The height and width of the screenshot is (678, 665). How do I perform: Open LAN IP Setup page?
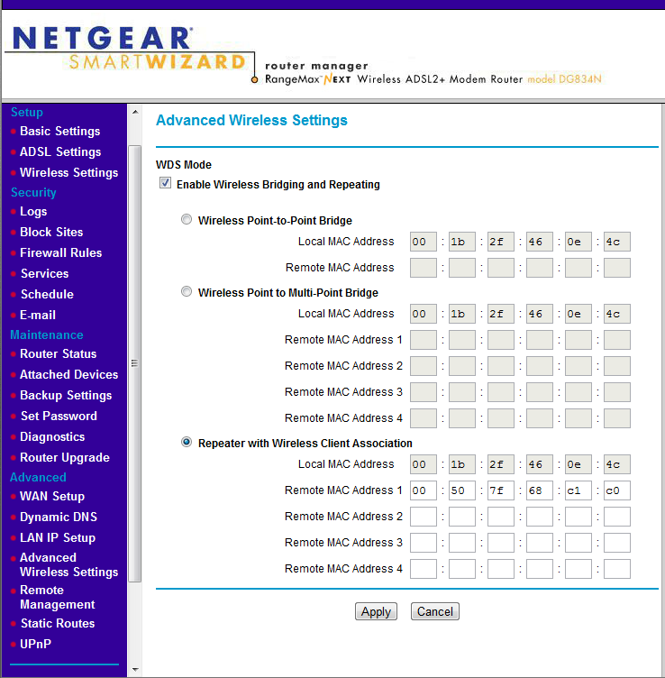pyautogui.click(x=58, y=538)
